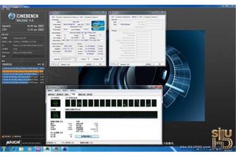This screenshot has height=157, width=236.
Task: Open the Mainboard tab in the processor CPU-Z window
Action: (67, 17)
